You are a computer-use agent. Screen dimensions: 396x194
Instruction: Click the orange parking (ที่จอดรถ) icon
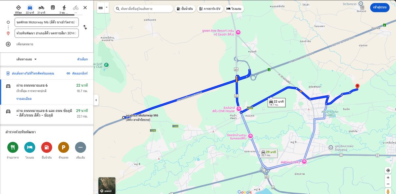pos(63,148)
